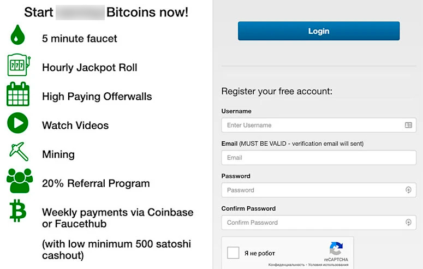The image size is (423, 269).
Task: Click the key icon in Password field
Action: point(408,190)
